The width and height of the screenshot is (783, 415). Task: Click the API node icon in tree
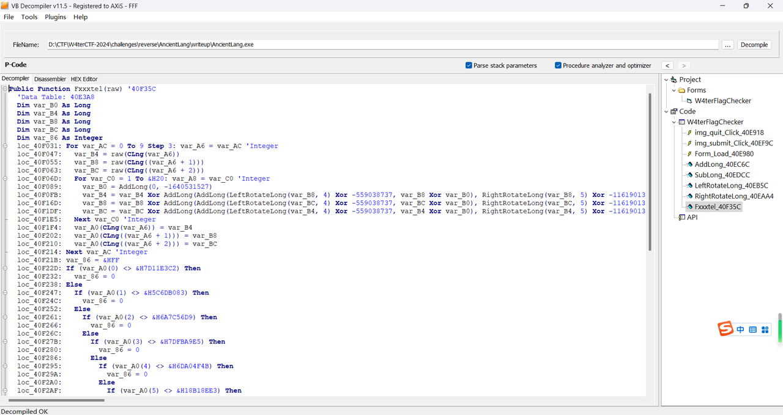click(681, 218)
